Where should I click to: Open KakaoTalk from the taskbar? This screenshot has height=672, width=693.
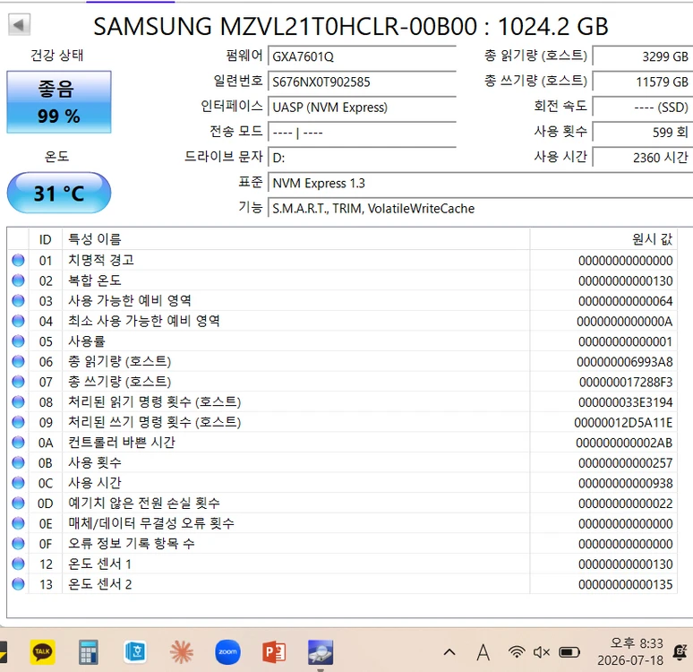pyautogui.click(x=42, y=651)
